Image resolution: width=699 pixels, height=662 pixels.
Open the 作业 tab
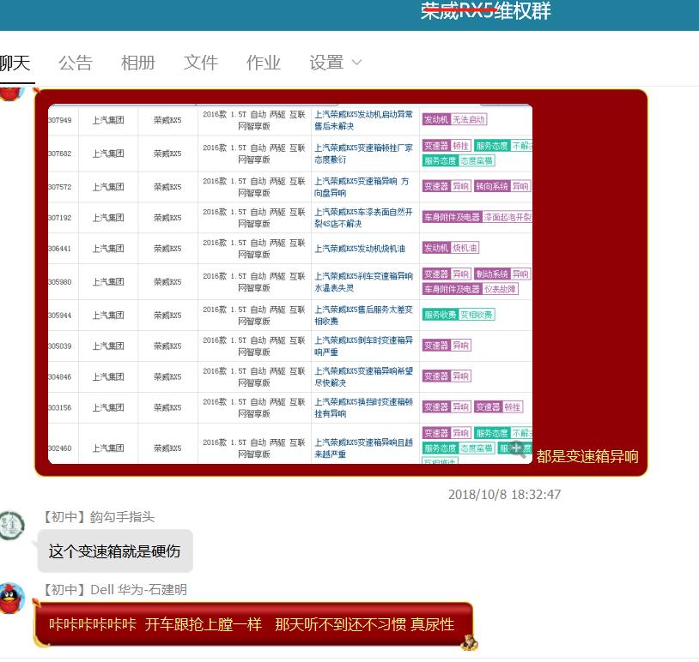[263, 62]
